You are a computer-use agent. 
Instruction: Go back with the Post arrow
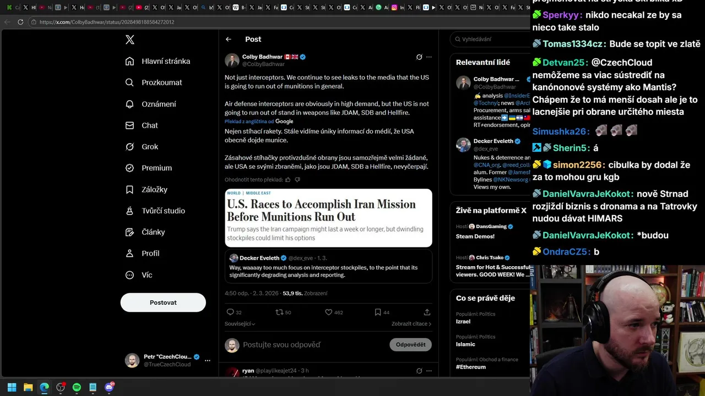pyautogui.click(x=229, y=39)
